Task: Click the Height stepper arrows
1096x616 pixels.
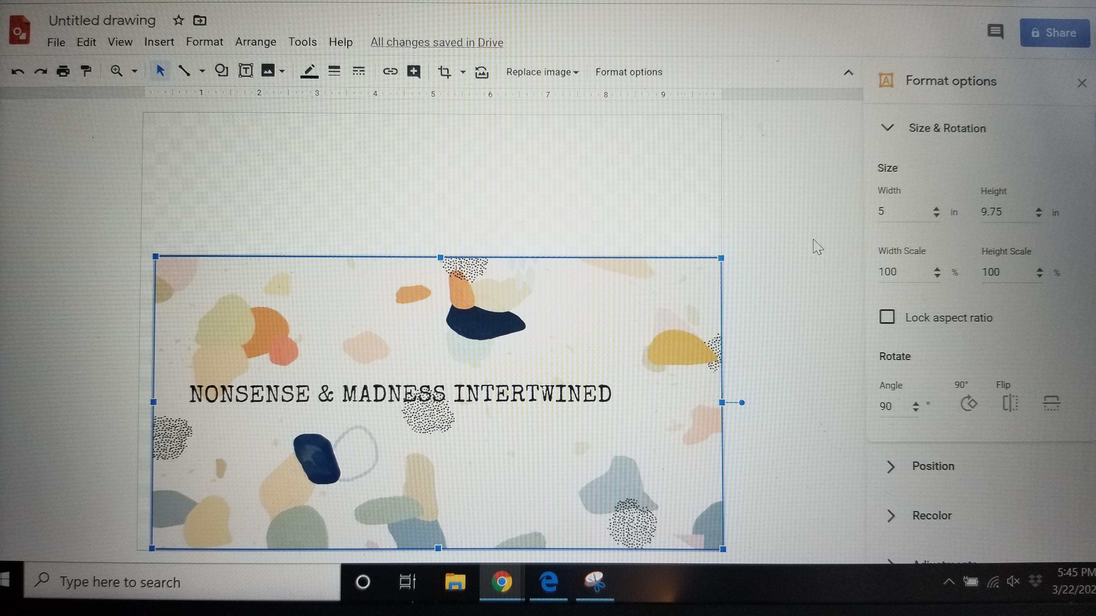Action: 1039,212
